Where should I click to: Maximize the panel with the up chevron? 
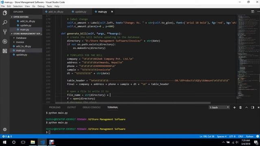pos(247,107)
